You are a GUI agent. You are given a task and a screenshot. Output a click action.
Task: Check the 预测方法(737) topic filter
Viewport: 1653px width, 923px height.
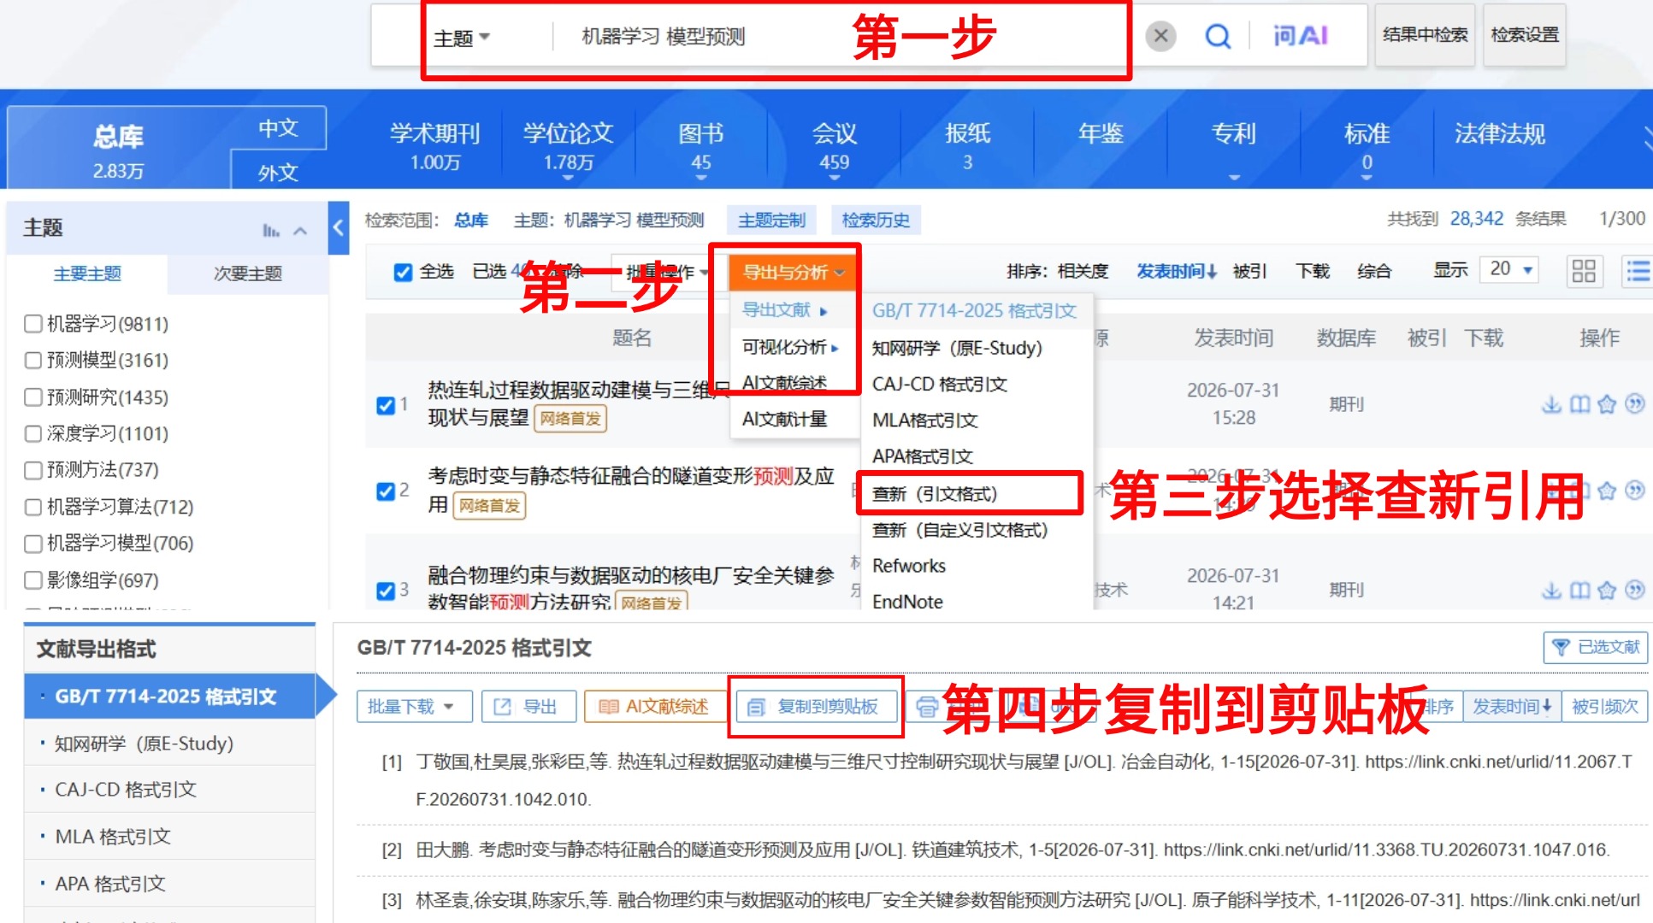click(33, 470)
